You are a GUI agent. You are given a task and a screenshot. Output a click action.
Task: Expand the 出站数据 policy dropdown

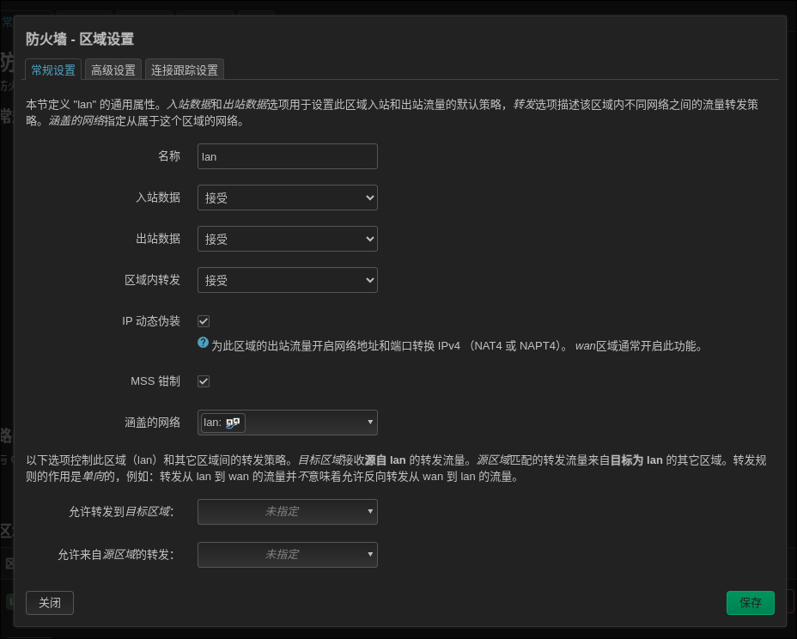(287, 239)
